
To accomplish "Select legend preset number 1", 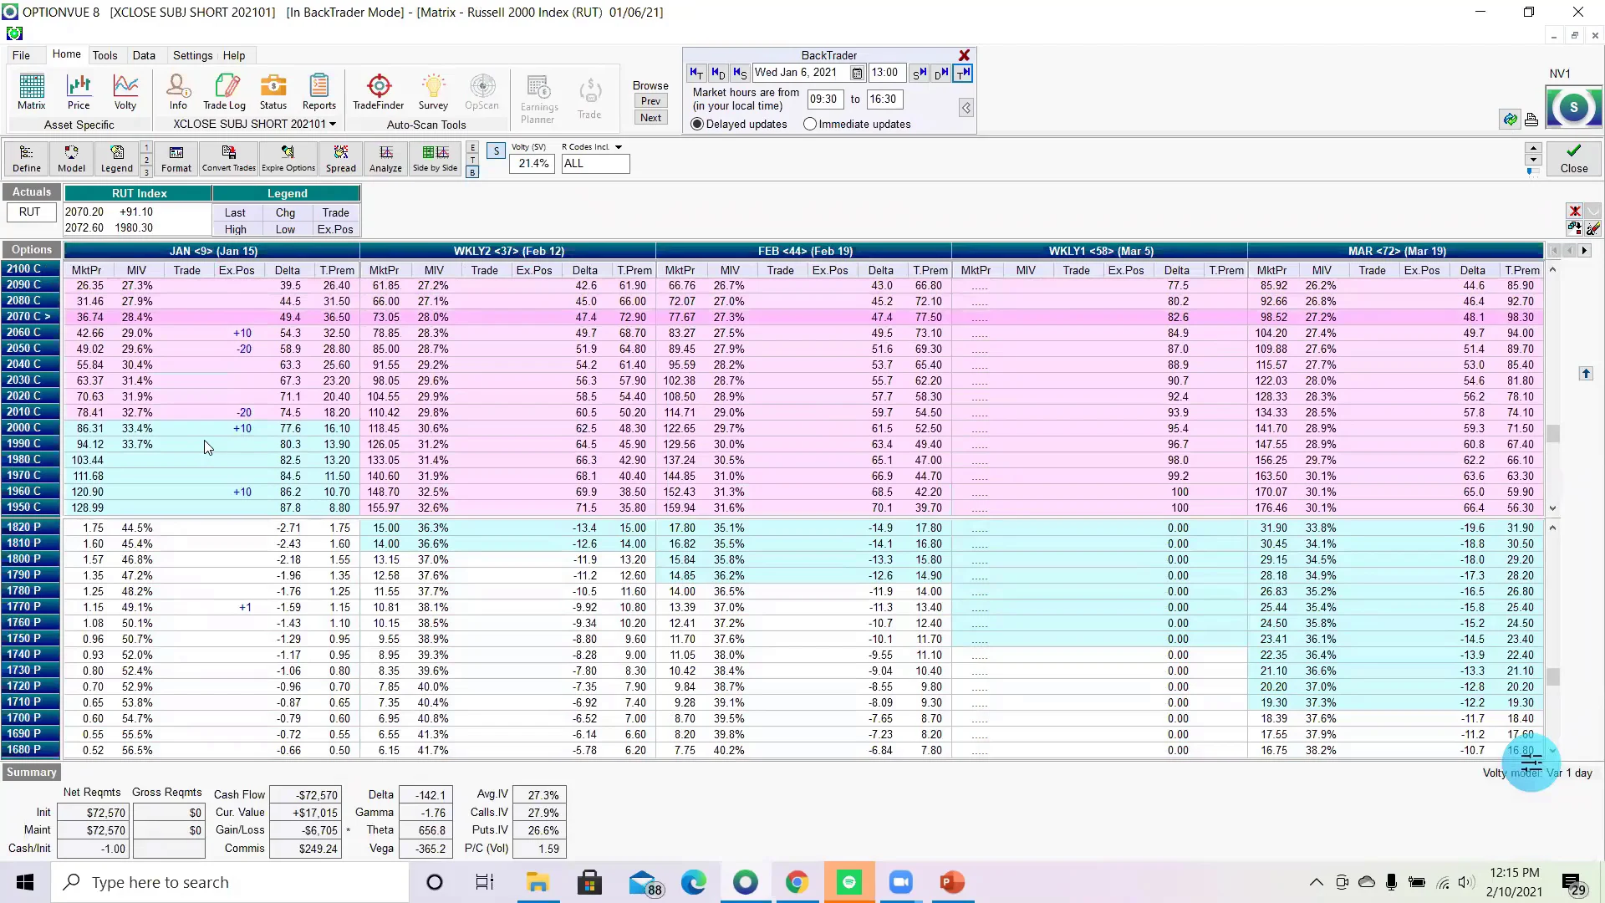I will [146, 147].
